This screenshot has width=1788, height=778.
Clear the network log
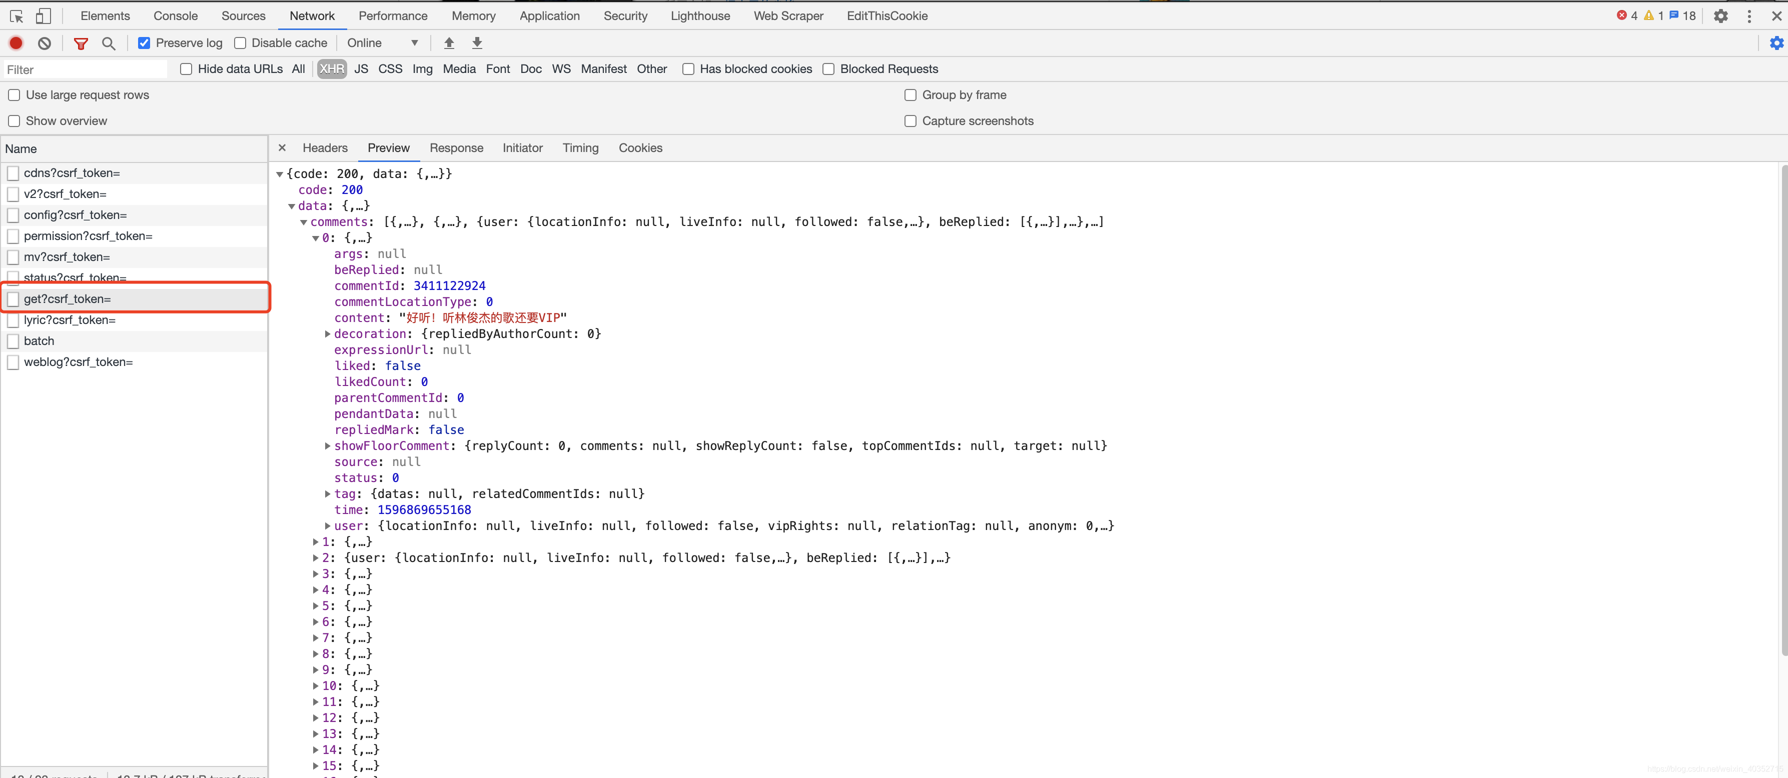(x=45, y=43)
